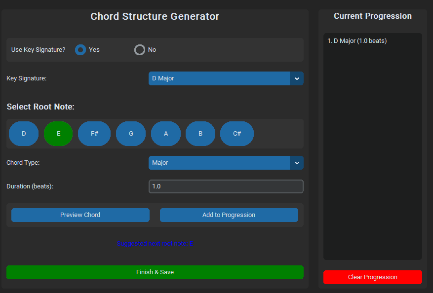The height and width of the screenshot is (293, 433).
Task: Click the Chord Type dropdown arrow
Action: point(297,163)
